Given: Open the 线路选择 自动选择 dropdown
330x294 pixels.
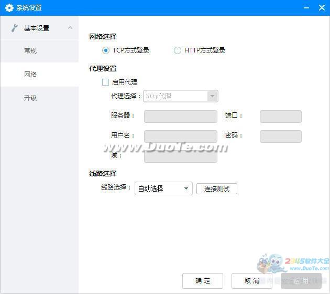Looking at the screenshot, I should (163, 188).
